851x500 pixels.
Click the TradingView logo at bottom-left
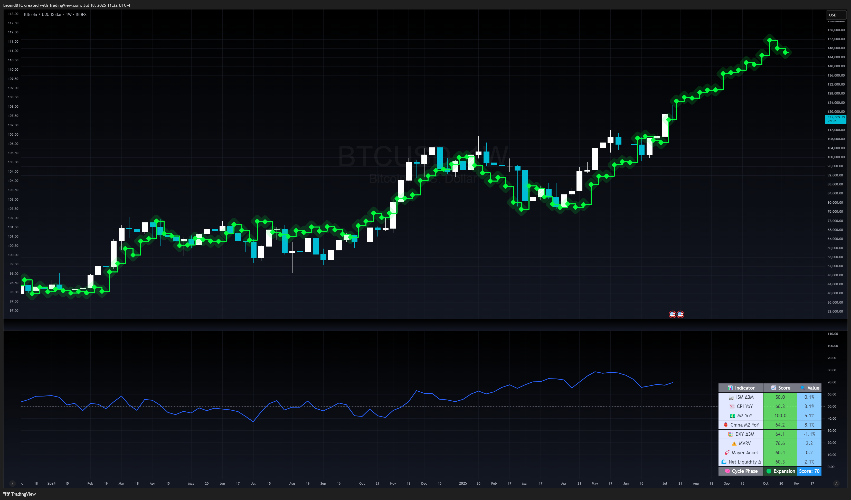click(x=20, y=494)
